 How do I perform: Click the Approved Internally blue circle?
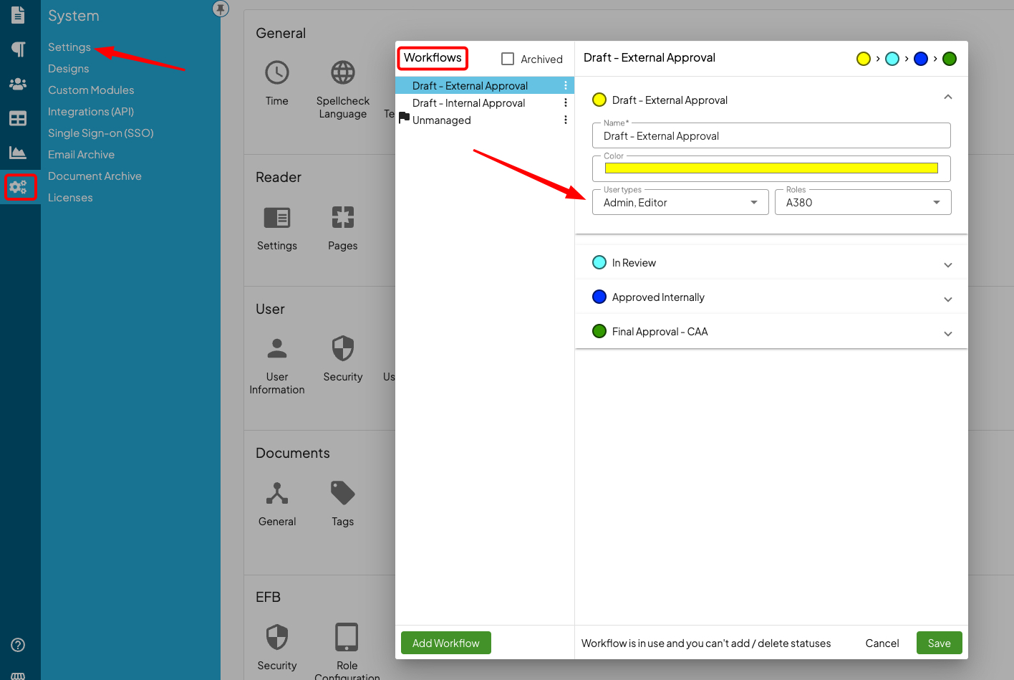(x=599, y=297)
